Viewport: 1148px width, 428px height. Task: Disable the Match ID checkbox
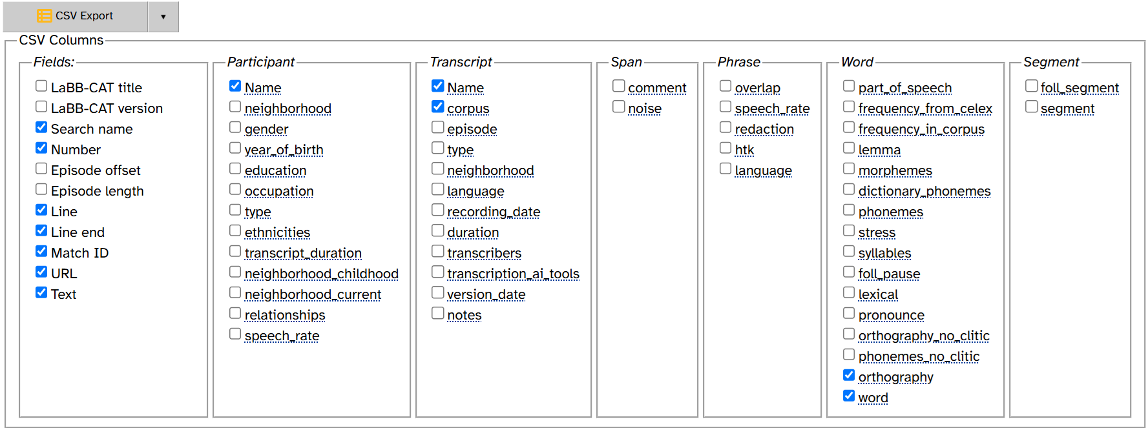pyautogui.click(x=41, y=251)
